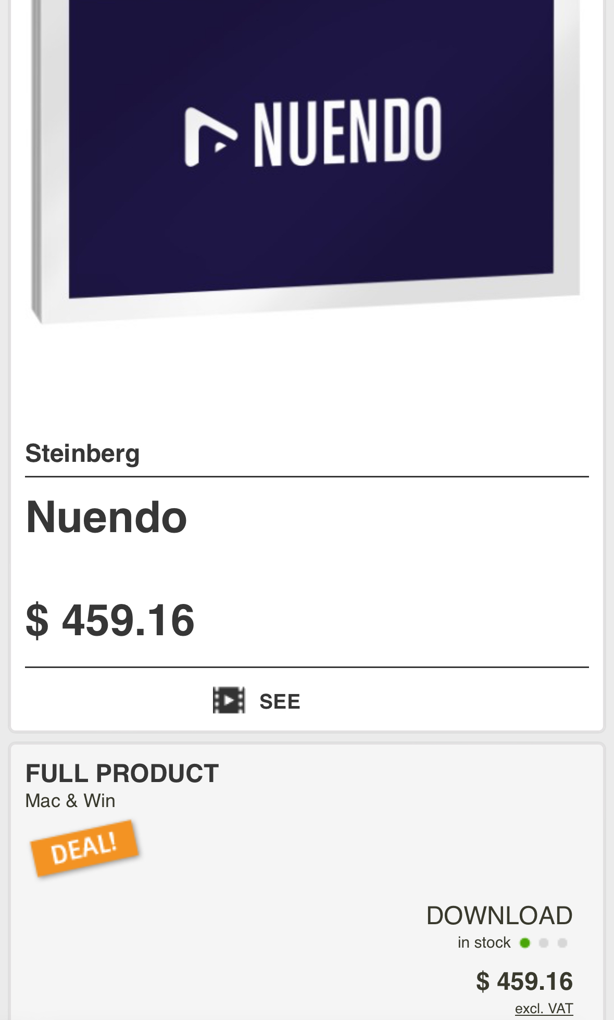
Task: Click the video film icon beside SEE
Action: [x=229, y=700]
